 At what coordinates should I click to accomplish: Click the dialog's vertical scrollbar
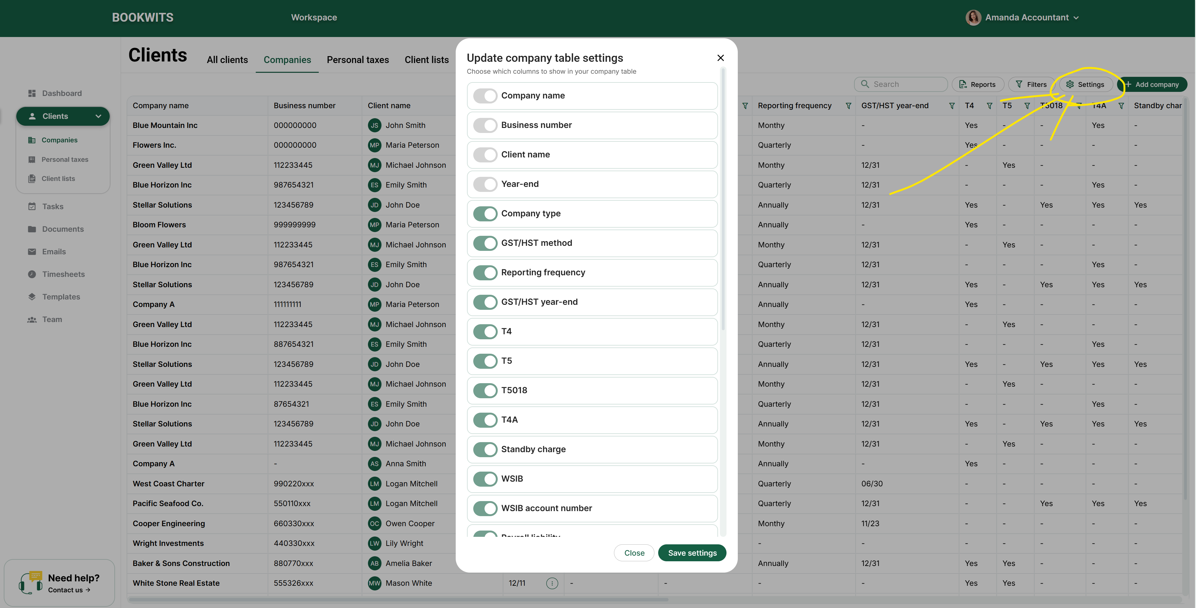[723, 200]
